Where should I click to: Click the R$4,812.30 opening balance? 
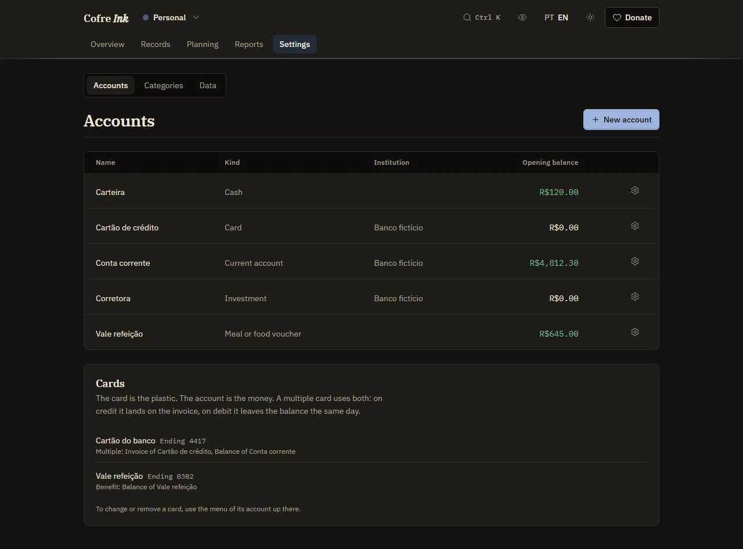pos(554,263)
